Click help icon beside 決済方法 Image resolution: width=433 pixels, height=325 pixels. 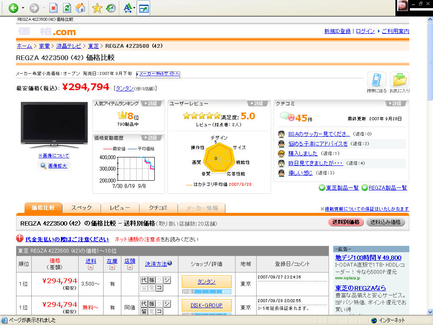[170, 263]
